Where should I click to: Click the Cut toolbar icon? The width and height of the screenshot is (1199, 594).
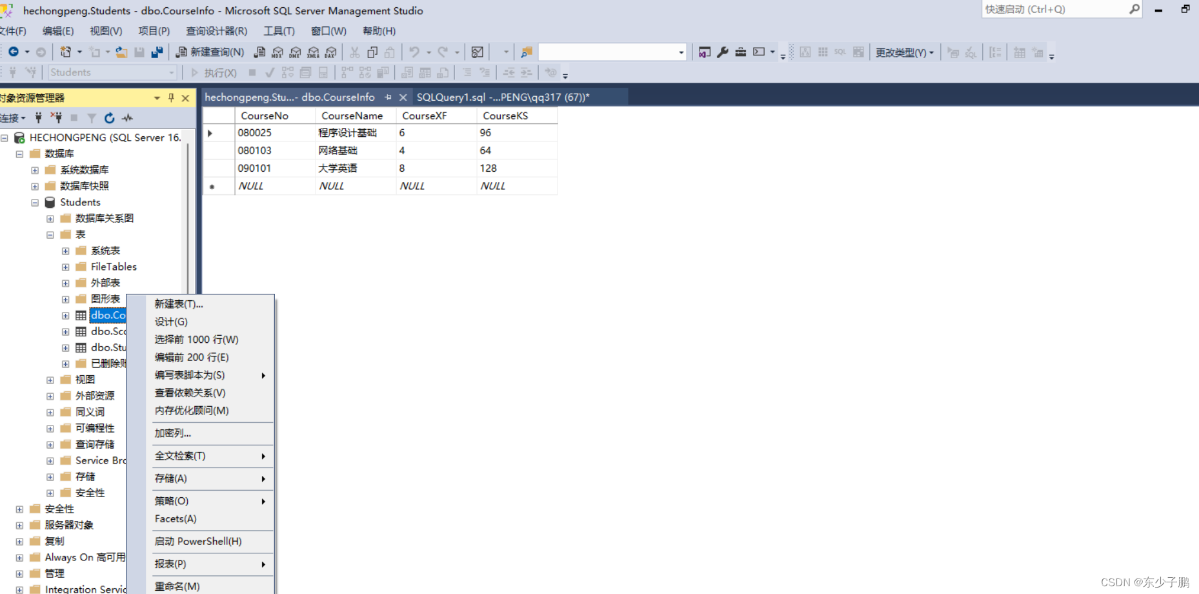(x=354, y=52)
